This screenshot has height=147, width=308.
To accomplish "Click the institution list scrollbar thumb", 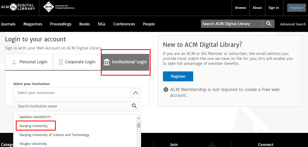I will [x=138, y=125].
